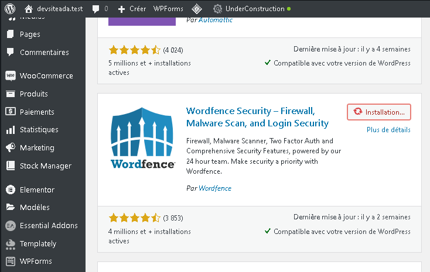Open the Créer new content menu

coord(132,9)
